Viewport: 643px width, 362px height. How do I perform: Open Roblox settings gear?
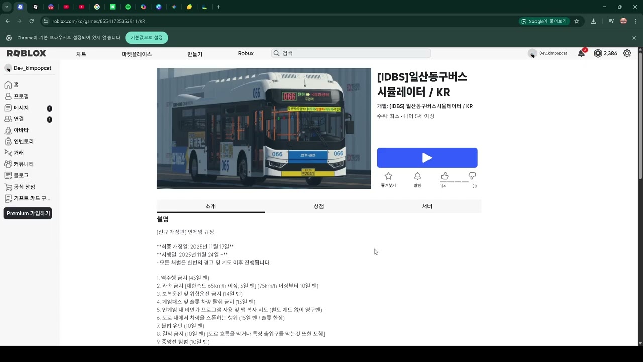click(627, 53)
